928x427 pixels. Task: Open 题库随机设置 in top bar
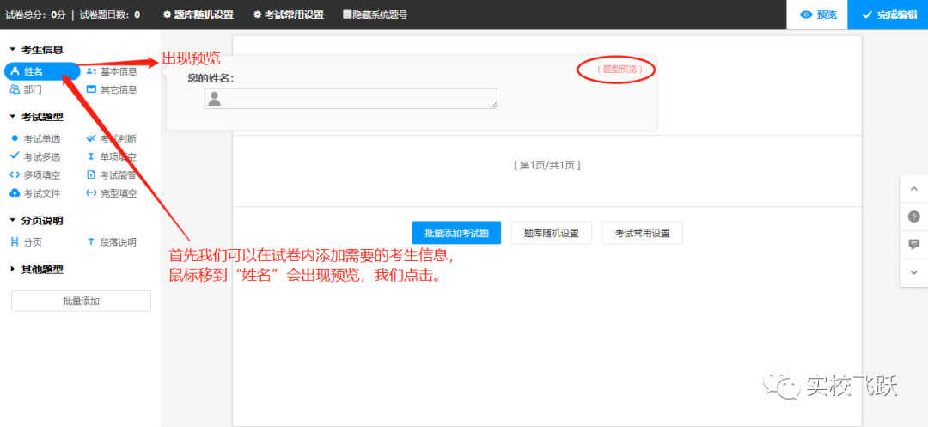pyautogui.click(x=198, y=15)
